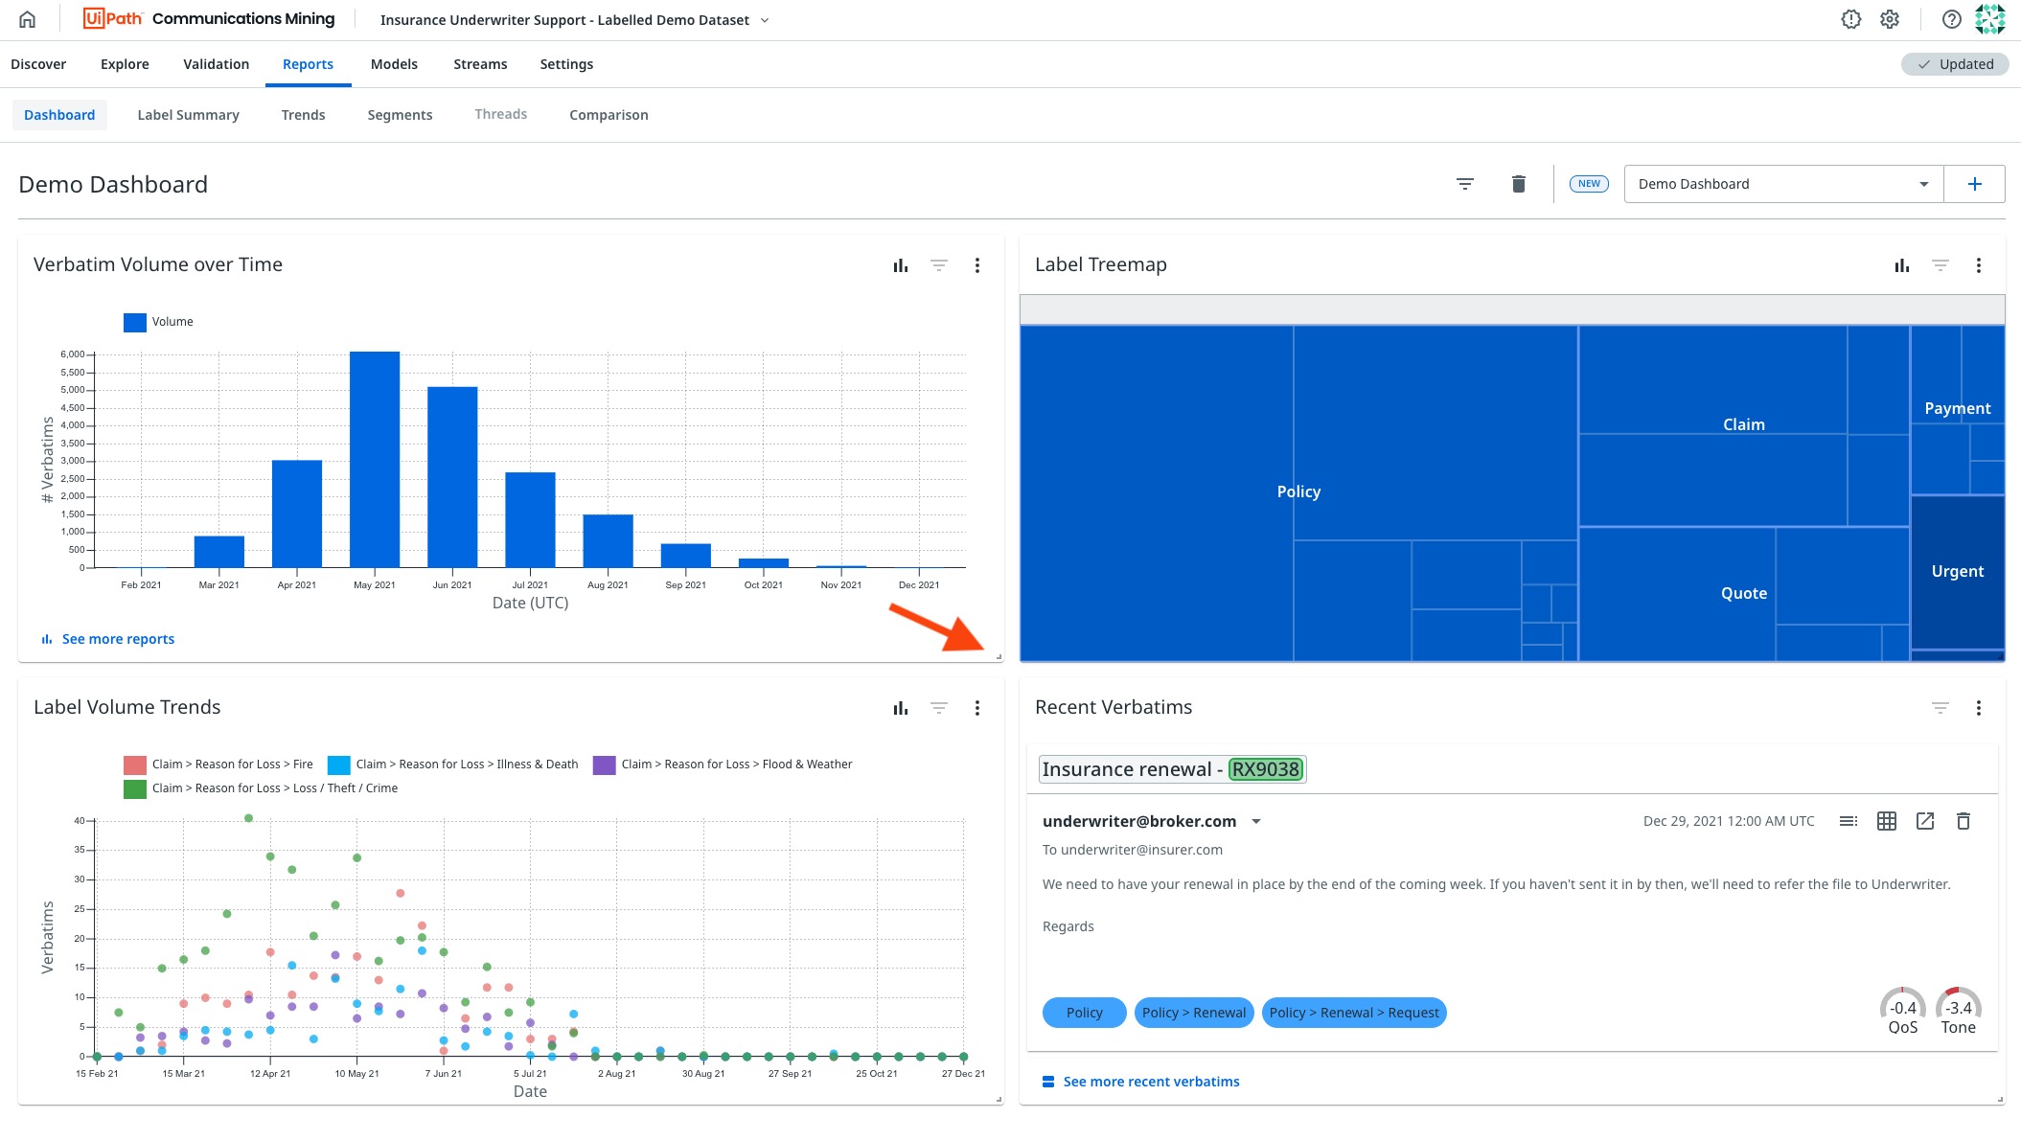
Task: Open the Explore menu item
Action: [125, 64]
